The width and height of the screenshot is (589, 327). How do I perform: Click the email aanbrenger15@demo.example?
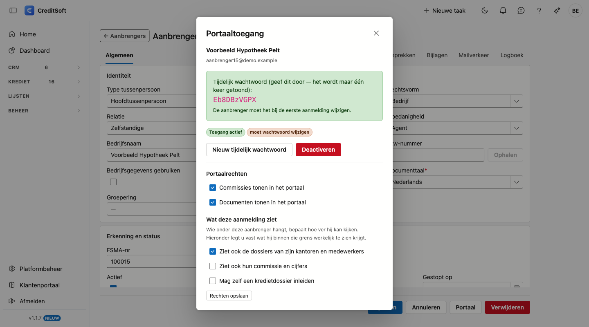coord(242,60)
